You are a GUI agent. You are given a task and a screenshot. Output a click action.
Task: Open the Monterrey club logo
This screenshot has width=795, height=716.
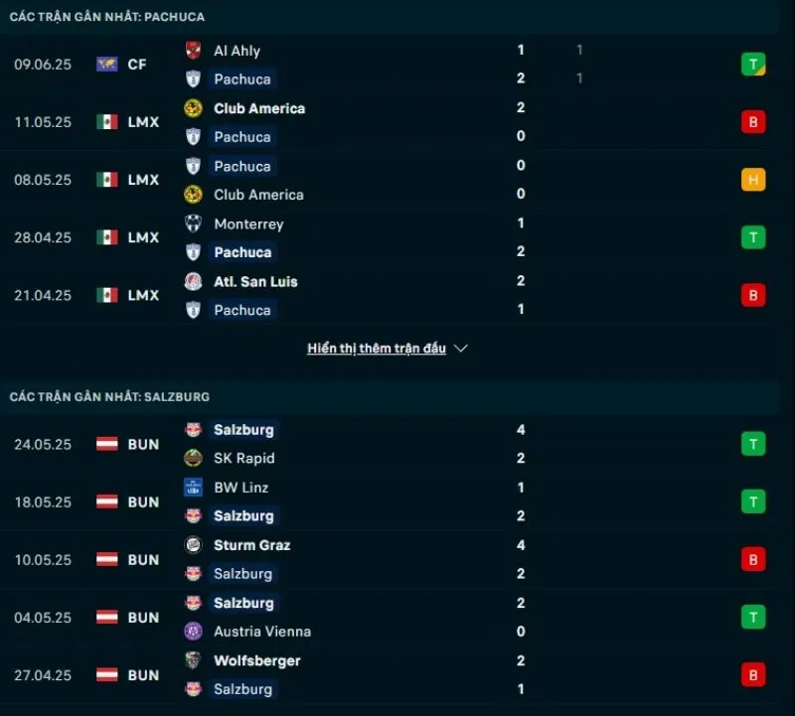[x=195, y=223]
